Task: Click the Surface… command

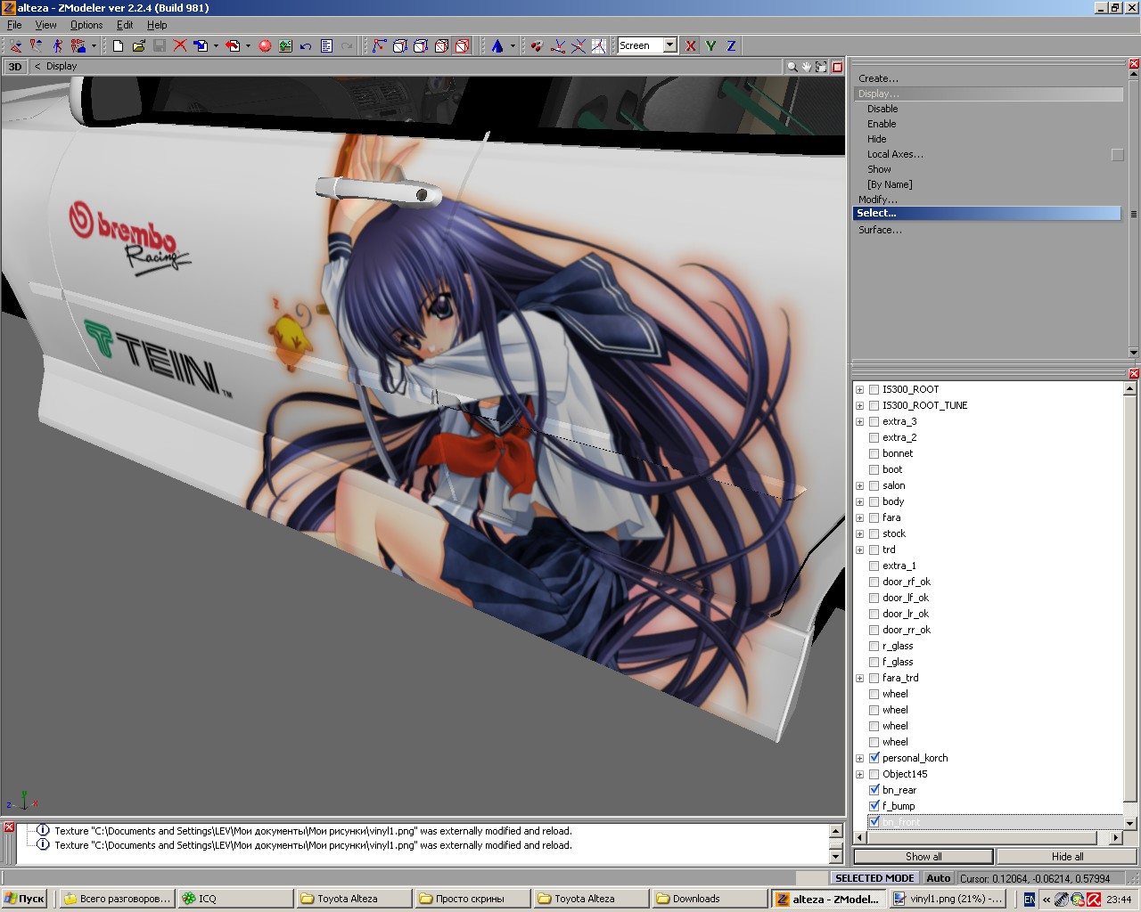Action: pos(880,230)
